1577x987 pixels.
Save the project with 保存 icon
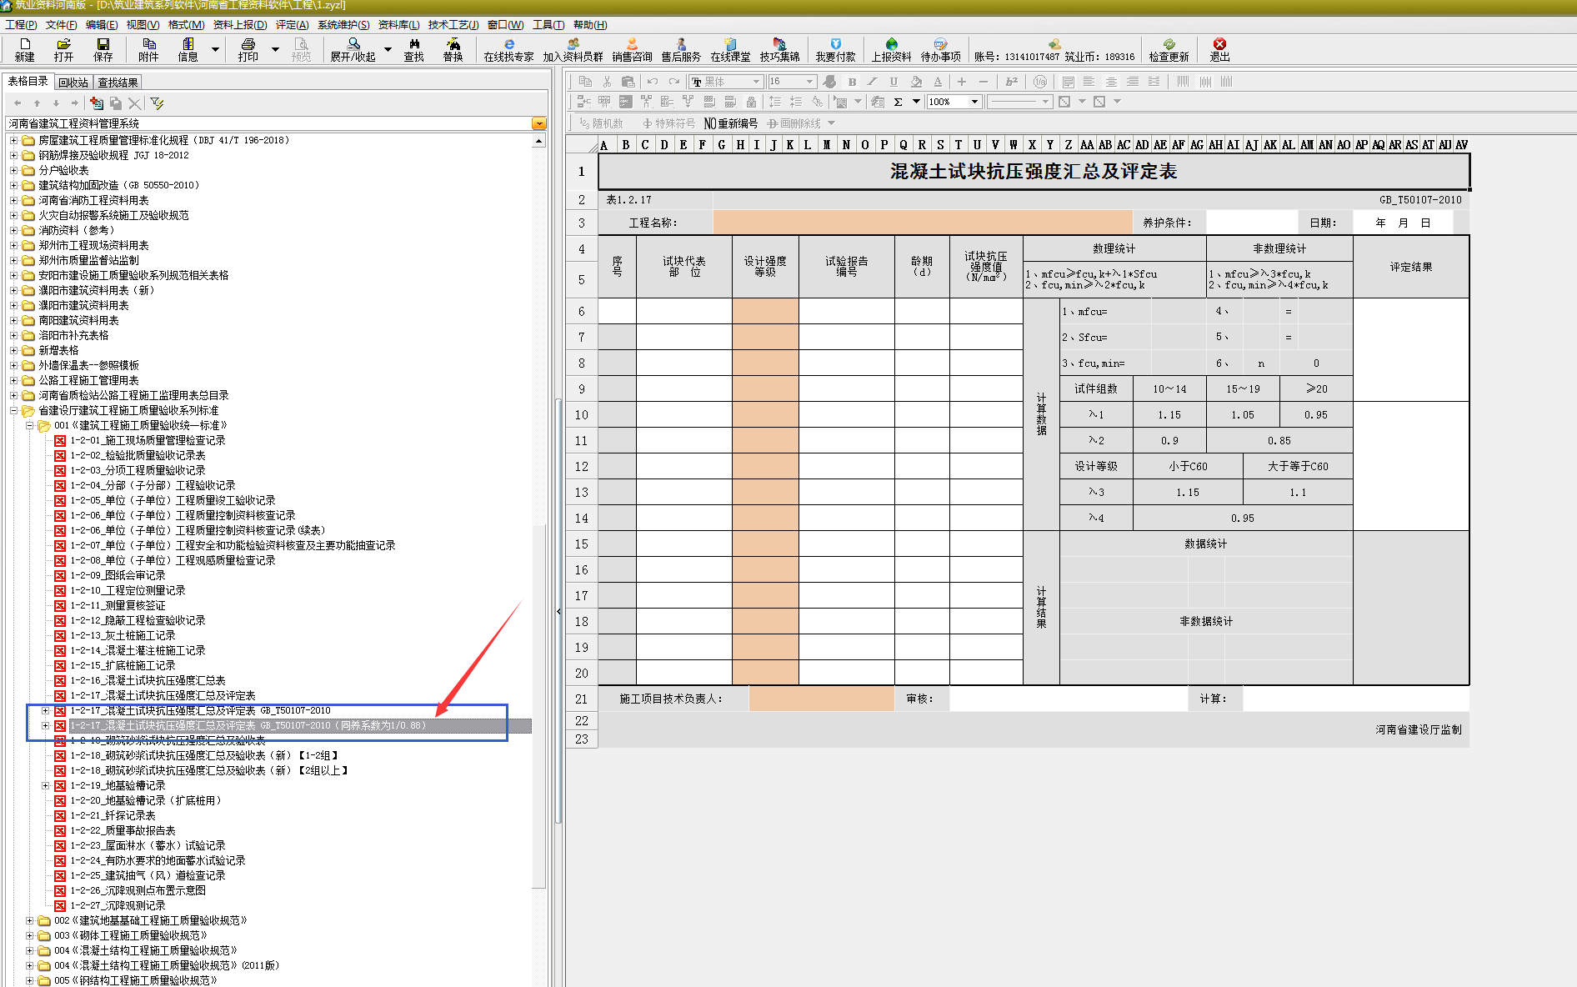click(x=103, y=50)
